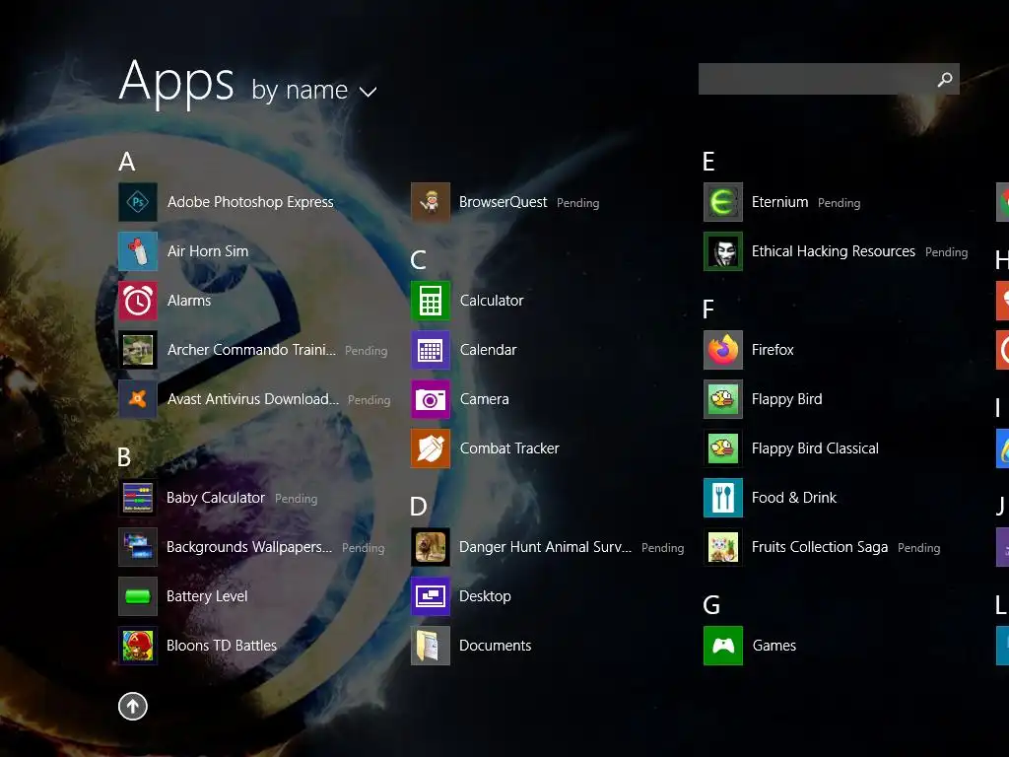This screenshot has width=1009, height=757.
Task: Click the green Battery Level icon
Action: click(138, 596)
